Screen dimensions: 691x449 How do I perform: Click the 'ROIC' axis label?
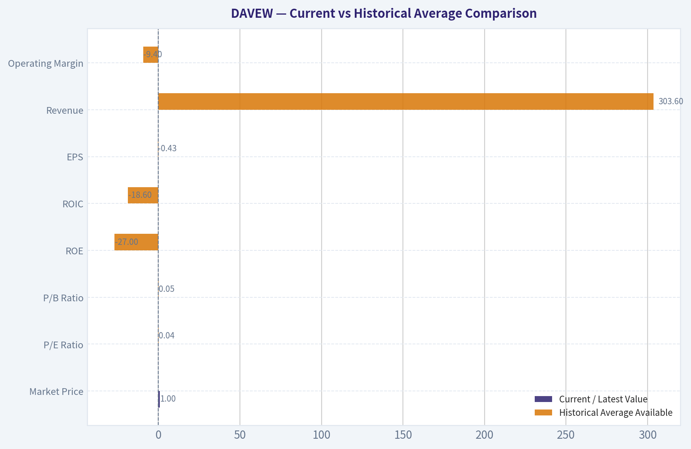tap(73, 204)
